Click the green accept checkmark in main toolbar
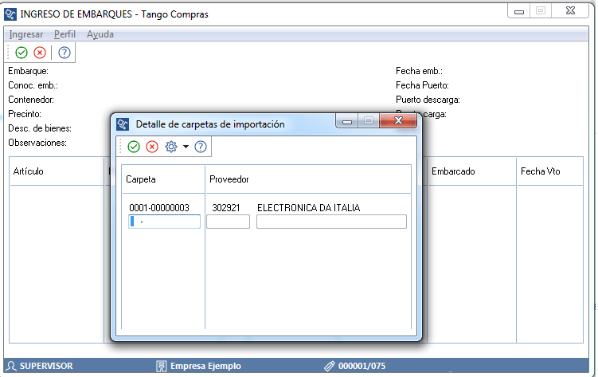598x377 pixels. pos(21,53)
